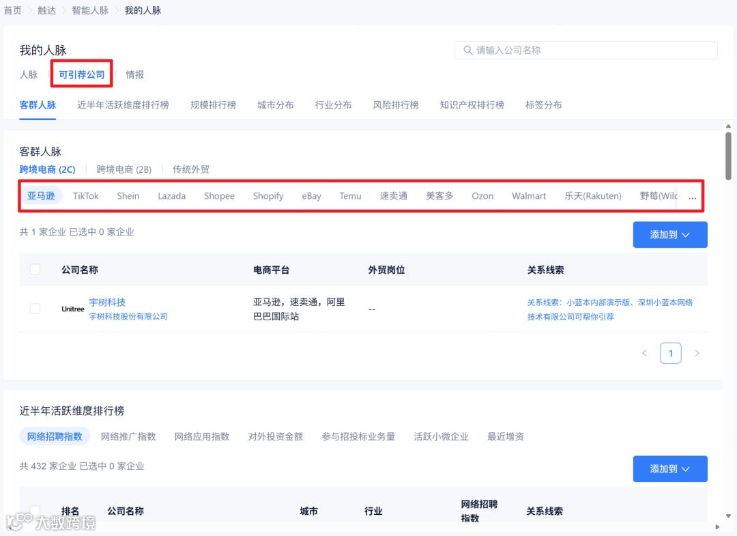Select 跨境电商 (2C) category
737x536 pixels.
pos(48,169)
